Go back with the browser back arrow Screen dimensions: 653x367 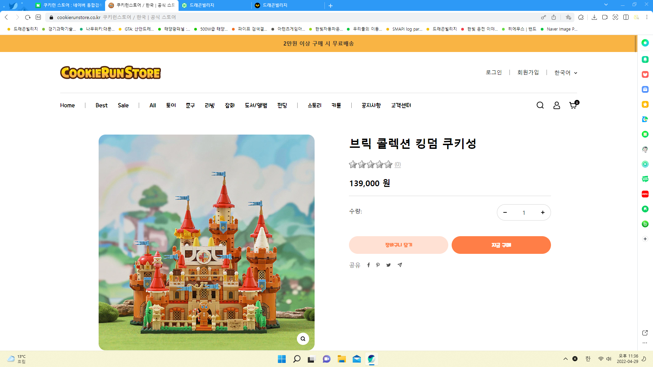6,17
